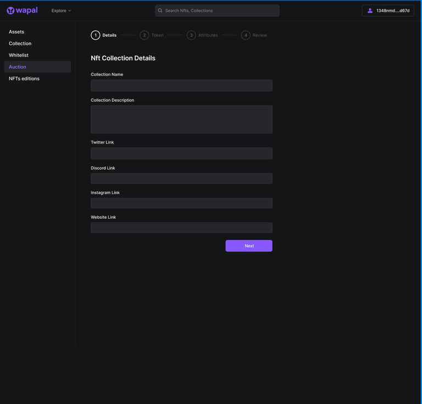Image resolution: width=422 pixels, height=404 pixels.
Task: Click the Wapal logo icon
Action: 10,10
